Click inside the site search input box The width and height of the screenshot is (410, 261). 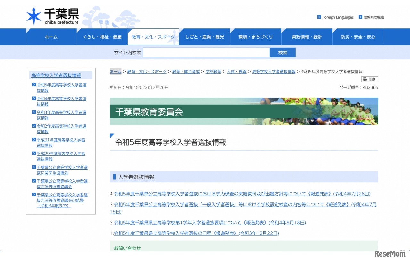pyautogui.click(x=207, y=52)
